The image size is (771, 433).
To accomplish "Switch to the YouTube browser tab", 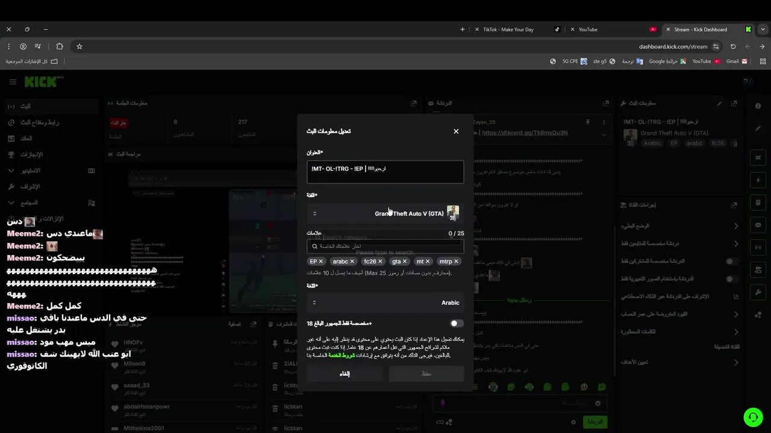I will point(613,29).
